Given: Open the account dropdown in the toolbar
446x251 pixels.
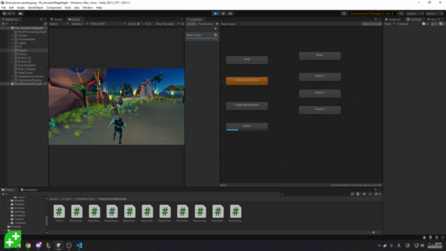Looking at the screenshot, I should coord(8,13).
